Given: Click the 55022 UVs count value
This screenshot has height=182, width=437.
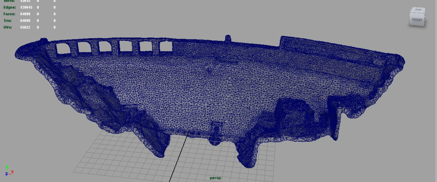Looking at the screenshot, I should click(x=25, y=27).
